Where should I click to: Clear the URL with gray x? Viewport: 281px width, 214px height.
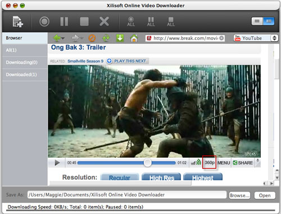pyautogui.click(x=221, y=38)
